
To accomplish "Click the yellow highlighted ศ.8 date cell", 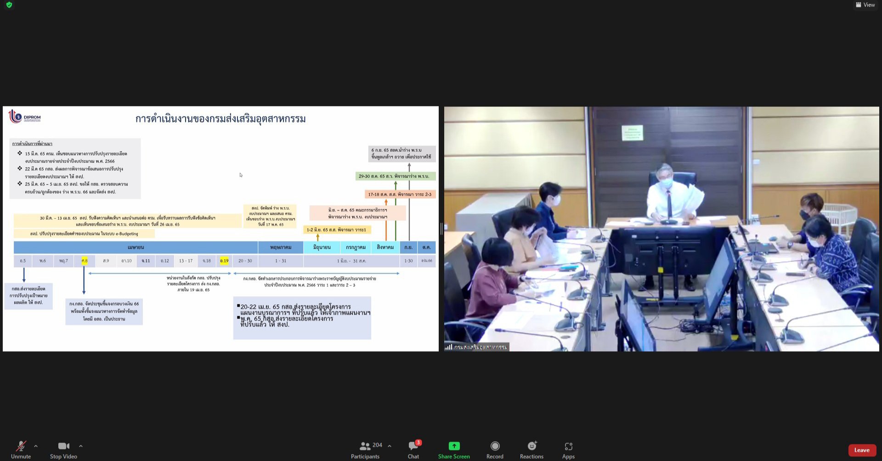I will [85, 261].
